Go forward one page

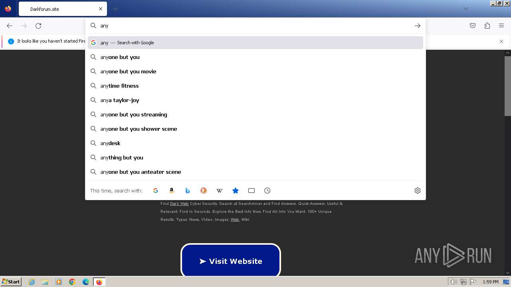24,26
